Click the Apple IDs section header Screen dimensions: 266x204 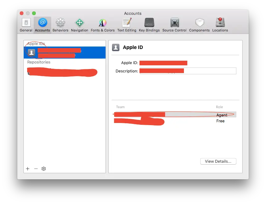click(36, 44)
